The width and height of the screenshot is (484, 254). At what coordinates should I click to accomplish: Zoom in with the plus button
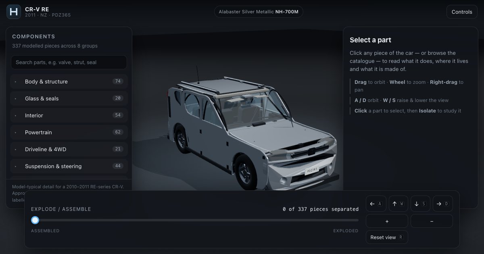[x=387, y=221]
